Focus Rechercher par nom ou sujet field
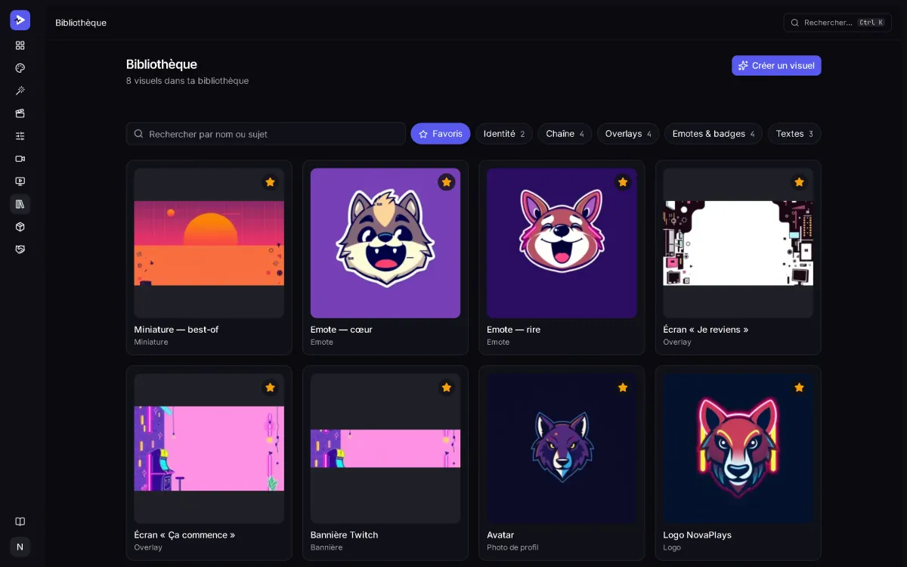907x567 pixels. pyautogui.click(x=266, y=134)
